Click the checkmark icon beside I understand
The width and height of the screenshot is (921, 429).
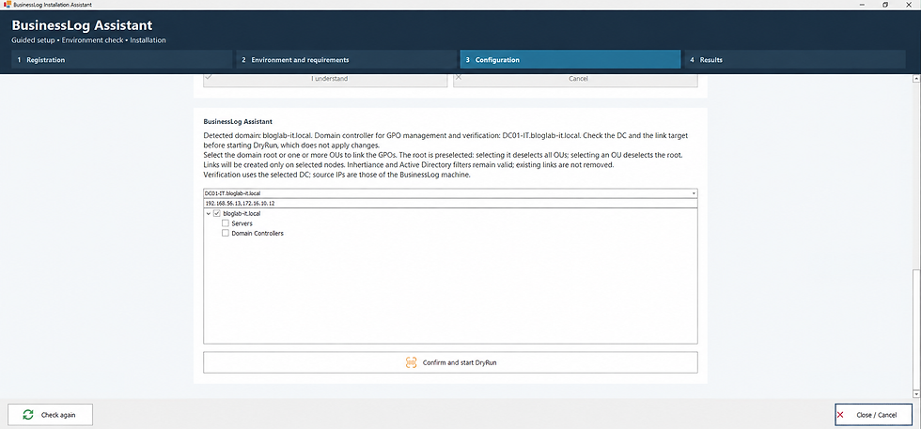(x=209, y=77)
